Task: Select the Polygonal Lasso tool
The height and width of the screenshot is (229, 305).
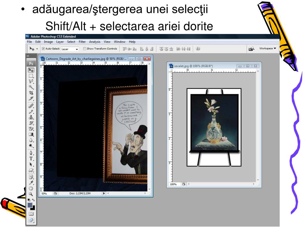Action: coord(31,81)
